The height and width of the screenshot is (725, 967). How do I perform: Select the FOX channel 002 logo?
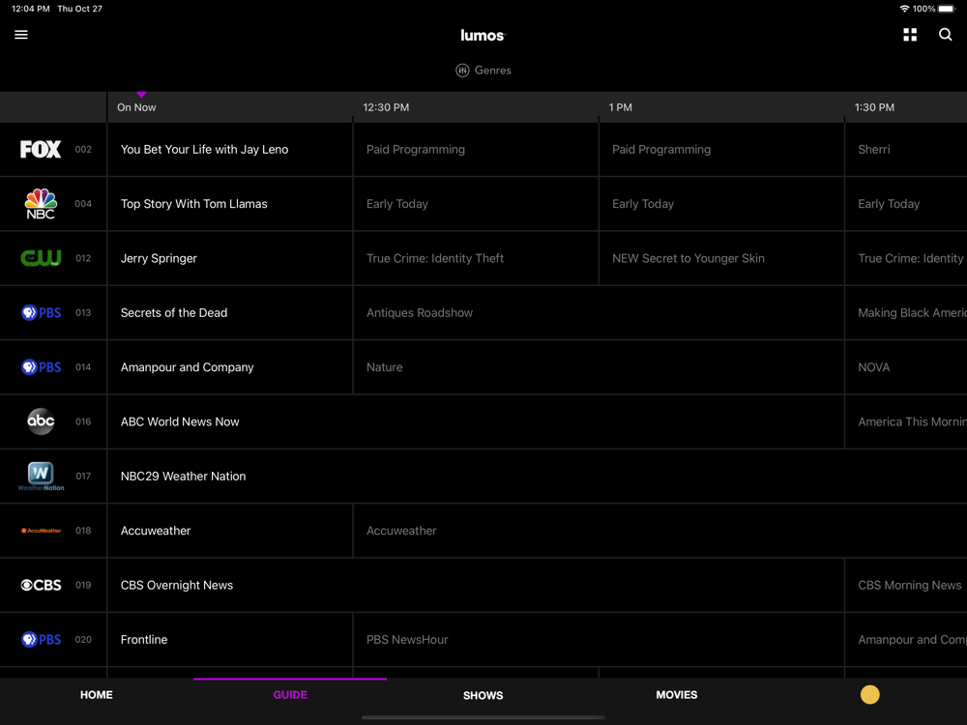click(41, 149)
